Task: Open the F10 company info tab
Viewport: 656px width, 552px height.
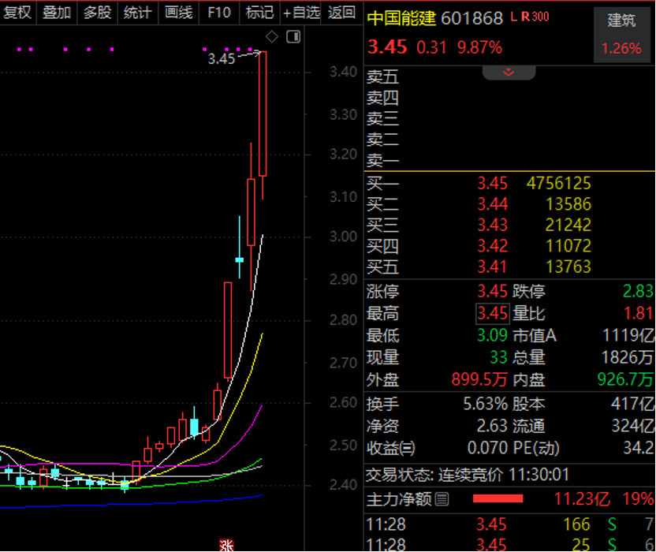Action: click(219, 12)
